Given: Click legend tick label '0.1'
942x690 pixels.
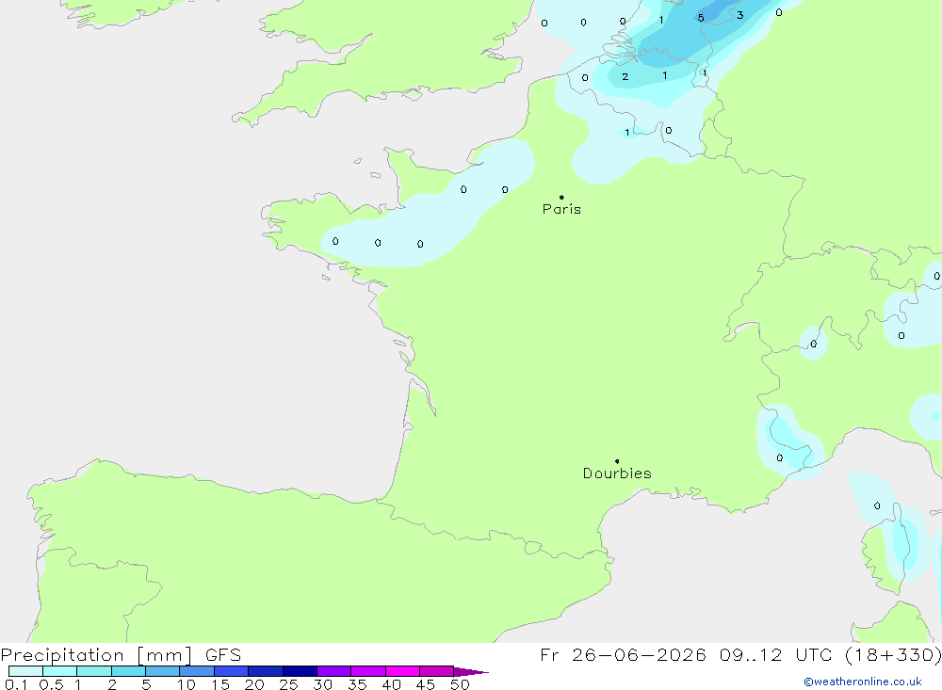Looking at the screenshot, I should pyautogui.click(x=16, y=684).
